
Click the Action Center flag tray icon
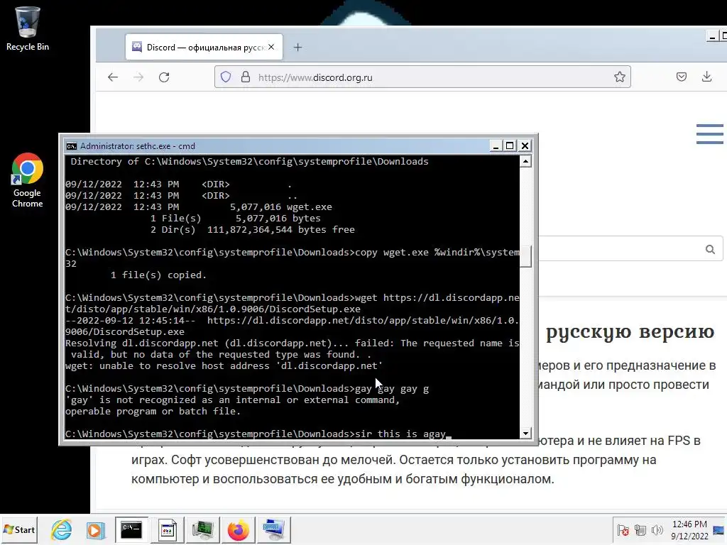[x=623, y=530]
